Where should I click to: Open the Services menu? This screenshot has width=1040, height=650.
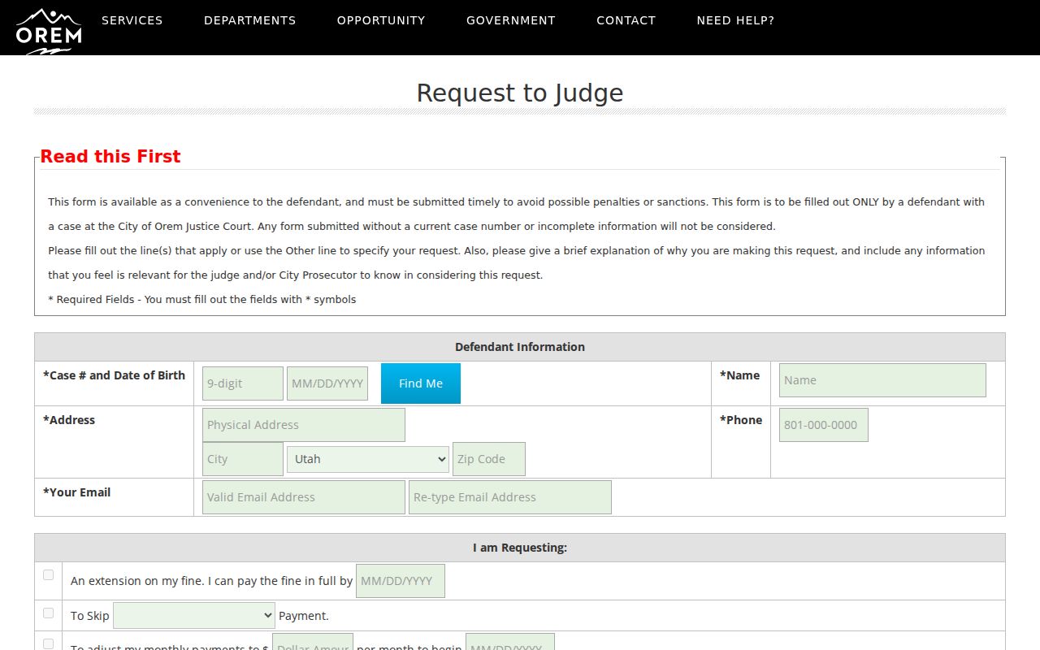click(x=132, y=20)
